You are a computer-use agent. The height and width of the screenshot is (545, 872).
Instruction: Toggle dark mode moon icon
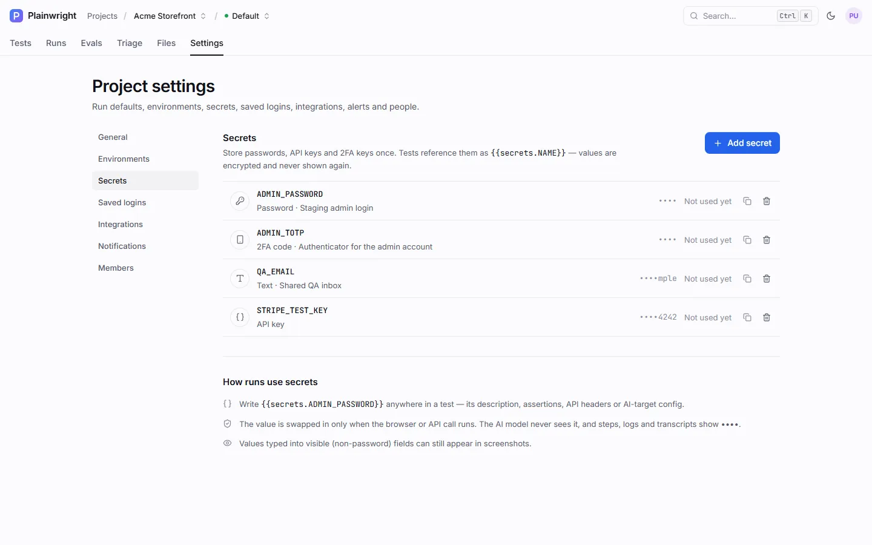pyautogui.click(x=831, y=16)
